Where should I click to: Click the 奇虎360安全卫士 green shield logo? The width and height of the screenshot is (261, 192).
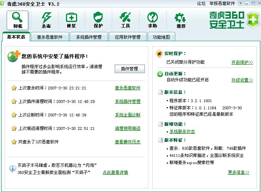tap(253, 20)
